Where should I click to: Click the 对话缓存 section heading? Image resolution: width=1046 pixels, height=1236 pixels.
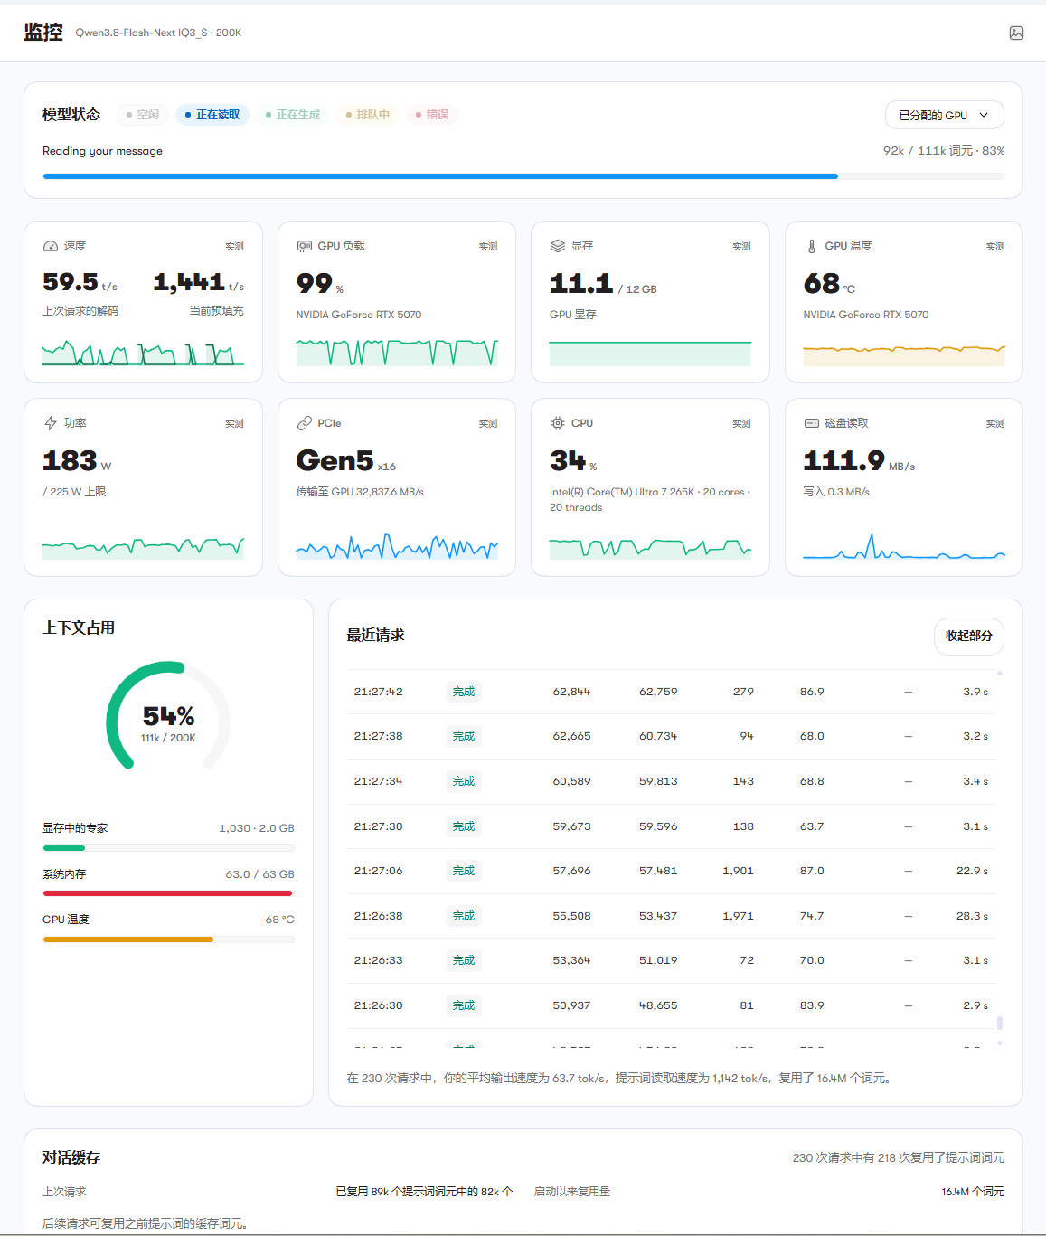pyautogui.click(x=71, y=1157)
